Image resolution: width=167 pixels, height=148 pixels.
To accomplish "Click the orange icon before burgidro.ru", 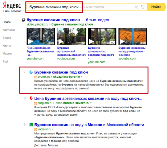I will click(35, 103).
